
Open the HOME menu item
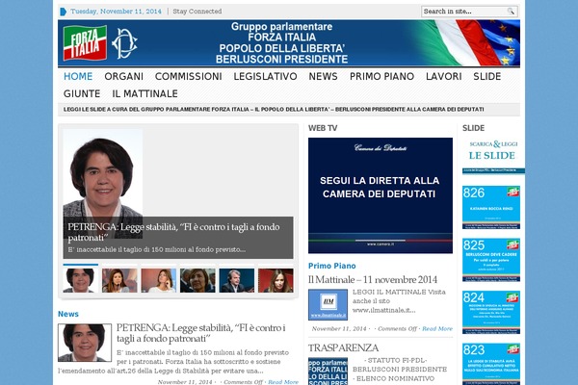tap(78, 76)
